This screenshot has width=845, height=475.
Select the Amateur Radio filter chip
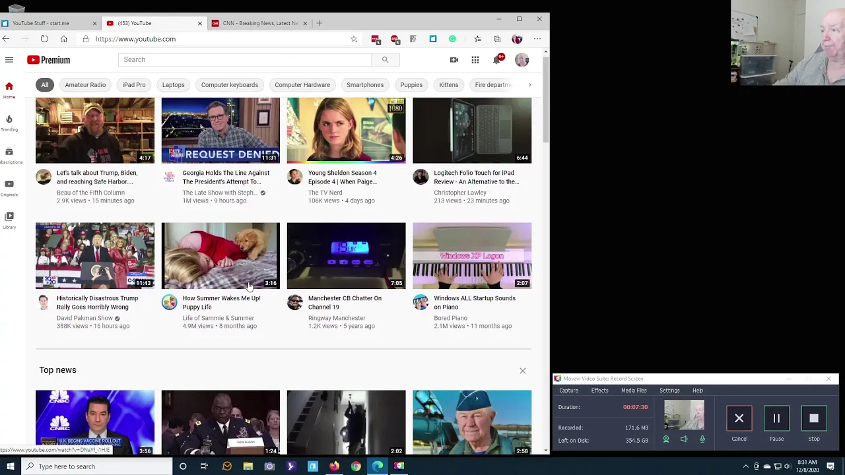pos(85,85)
